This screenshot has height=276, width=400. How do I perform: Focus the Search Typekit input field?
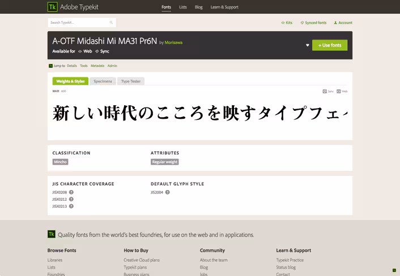pos(82,23)
